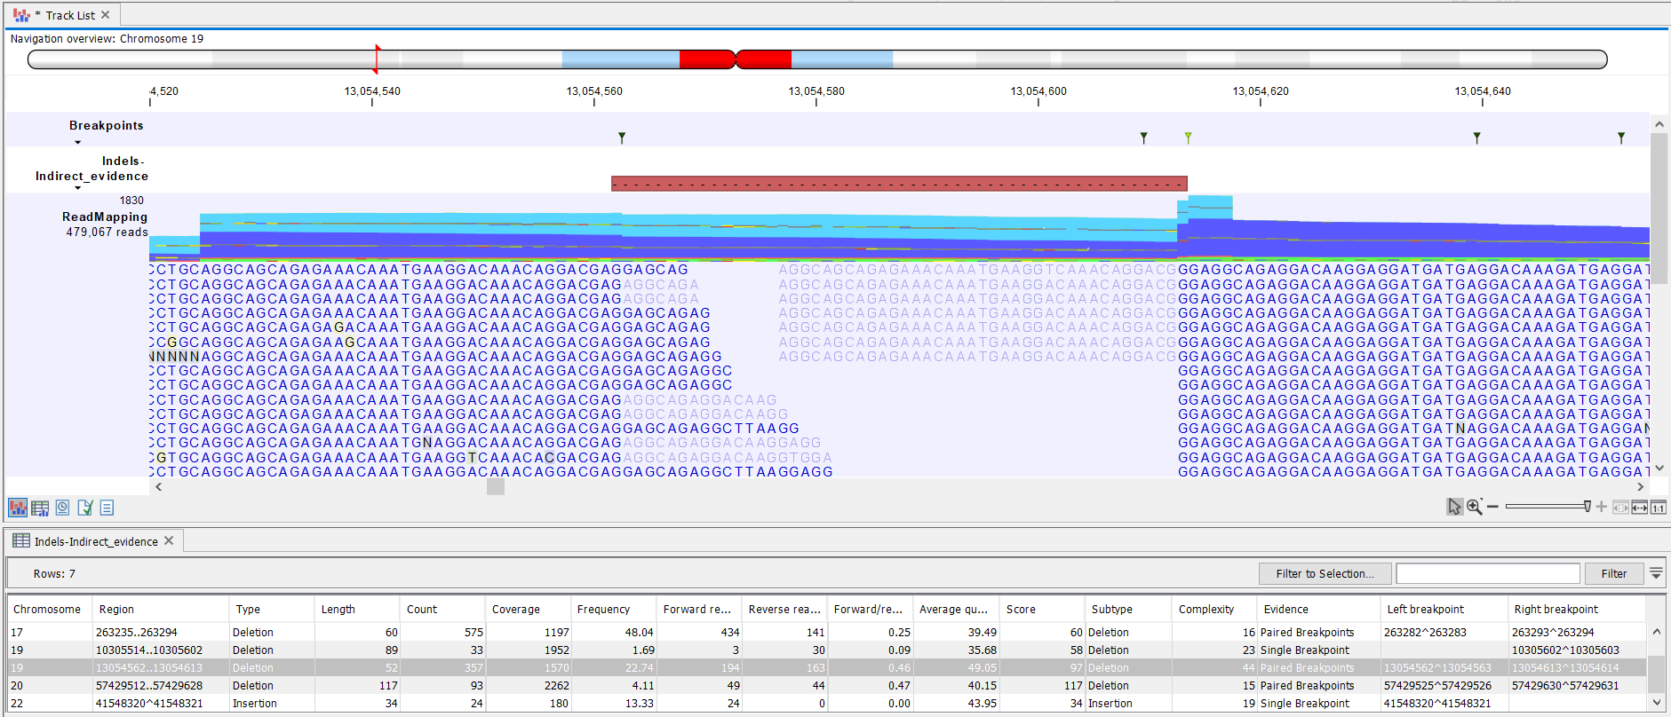Image resolution: width=1671 pixels, height=717 pixels.
Task: Switch to the track list graphical view icon
Action: click(17, 508)
